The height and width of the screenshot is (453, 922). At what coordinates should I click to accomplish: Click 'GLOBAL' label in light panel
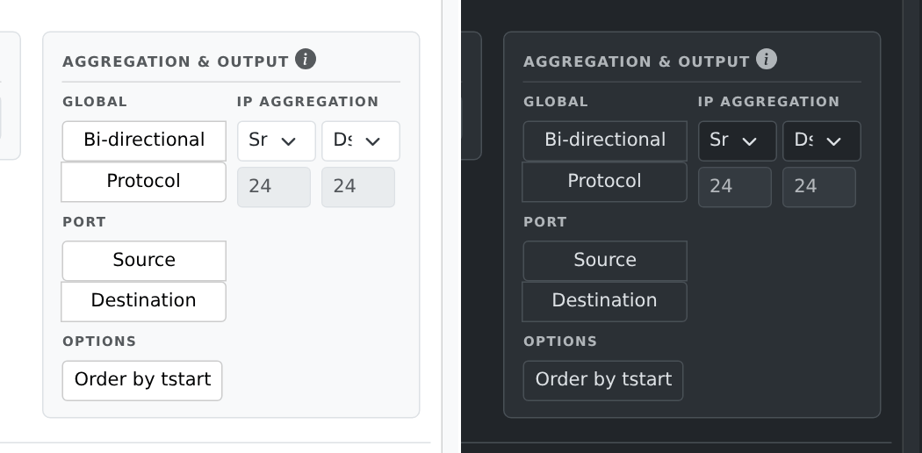(x=95, y=102)
